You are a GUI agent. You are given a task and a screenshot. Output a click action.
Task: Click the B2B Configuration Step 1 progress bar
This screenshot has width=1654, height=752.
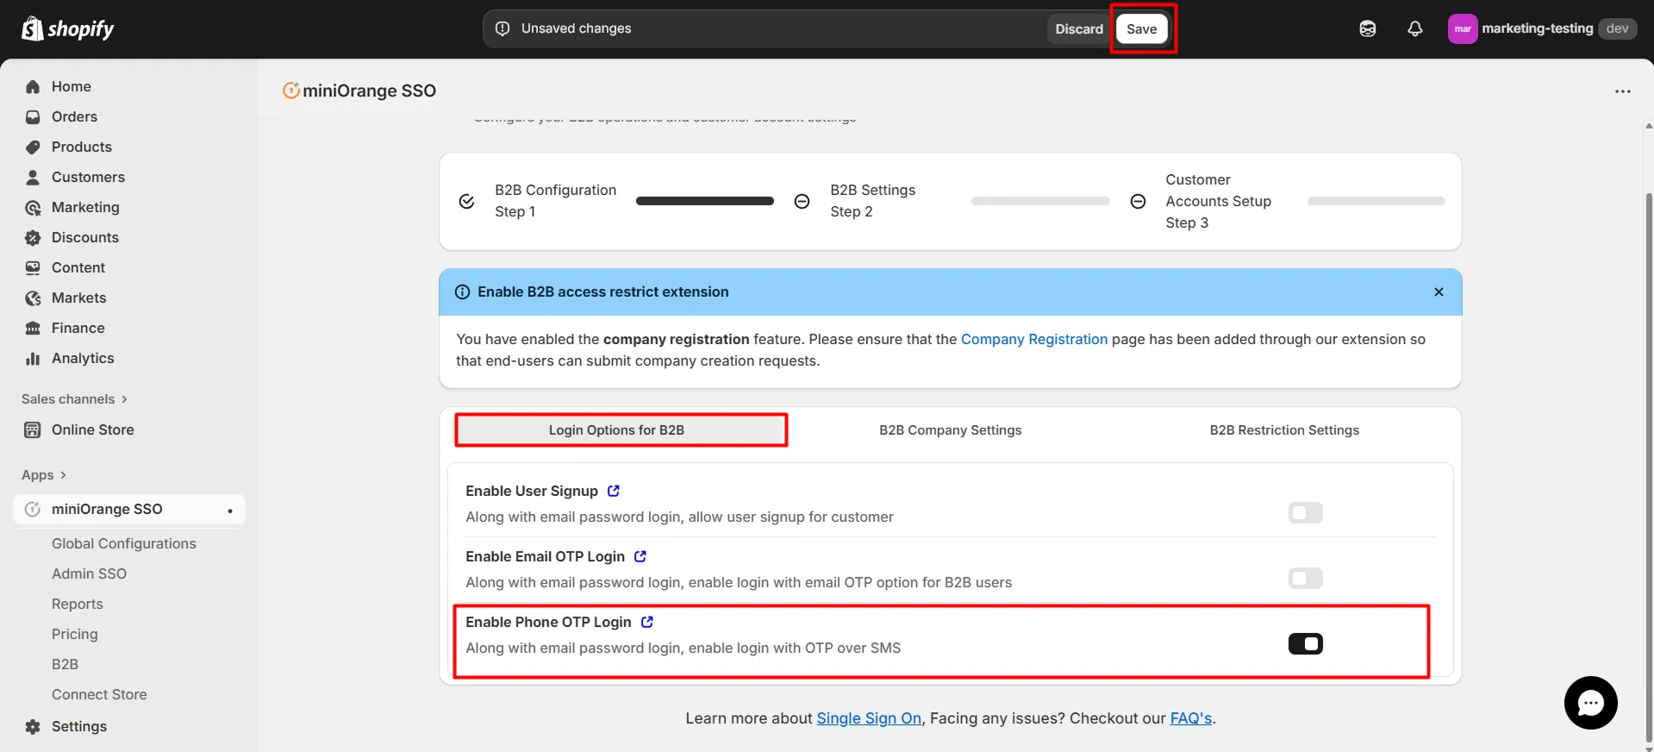[705, 201]
